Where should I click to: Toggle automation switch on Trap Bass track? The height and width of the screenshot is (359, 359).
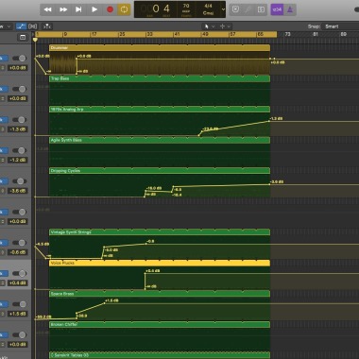(x=19, y=89)
